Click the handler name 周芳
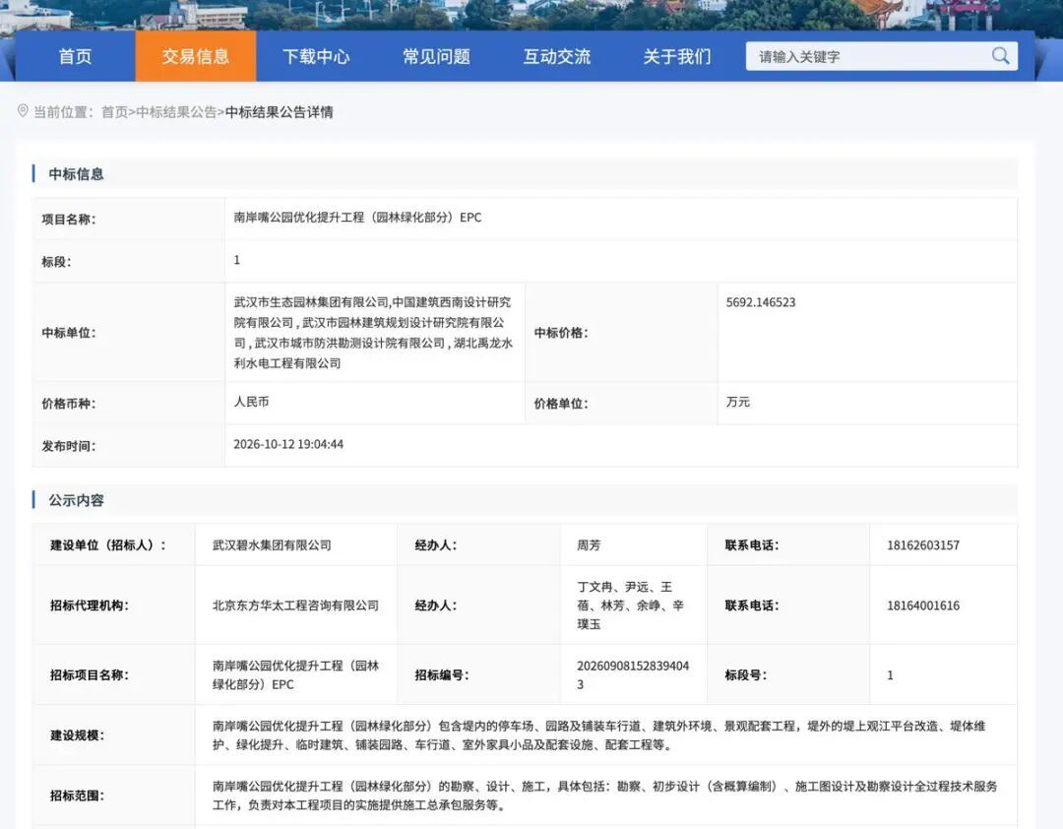 click(589, 544)
